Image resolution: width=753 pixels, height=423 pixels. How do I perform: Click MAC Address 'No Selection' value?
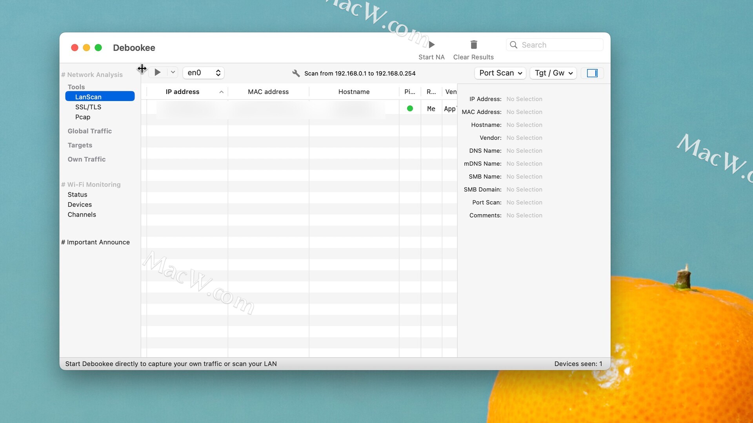pos(524,112)
